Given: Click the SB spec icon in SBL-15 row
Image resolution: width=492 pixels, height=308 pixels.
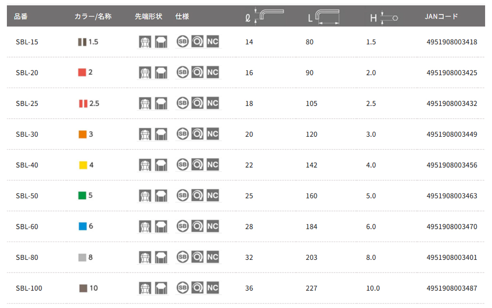Looking at the screenshot, I should pos(183,41).
